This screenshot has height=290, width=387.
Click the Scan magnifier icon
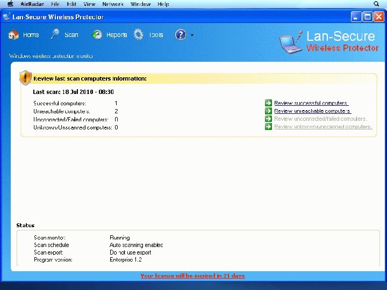55,34
